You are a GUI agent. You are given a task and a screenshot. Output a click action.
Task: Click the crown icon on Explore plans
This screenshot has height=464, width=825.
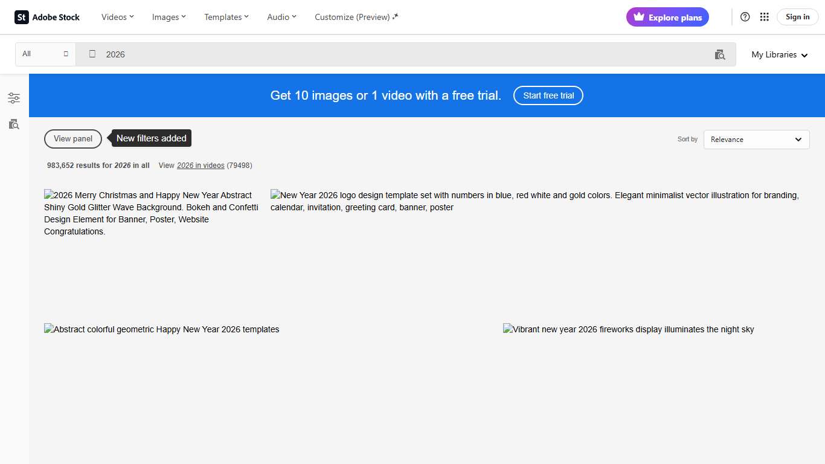pyautogui.click(x=638, y=17)
